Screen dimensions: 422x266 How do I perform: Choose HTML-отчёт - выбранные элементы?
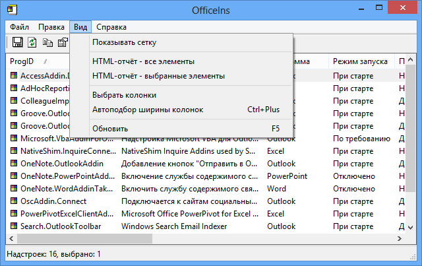(159, 76)
